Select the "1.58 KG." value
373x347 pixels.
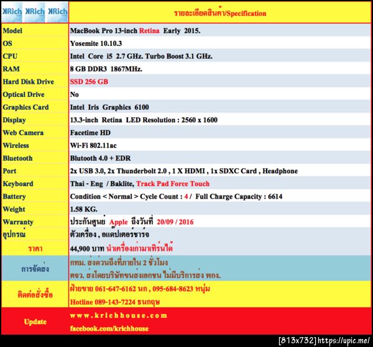(x=83, y=209)
